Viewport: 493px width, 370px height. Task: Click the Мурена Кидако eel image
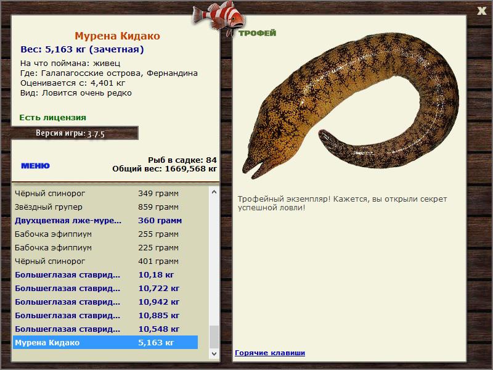[x=351, y=105]
